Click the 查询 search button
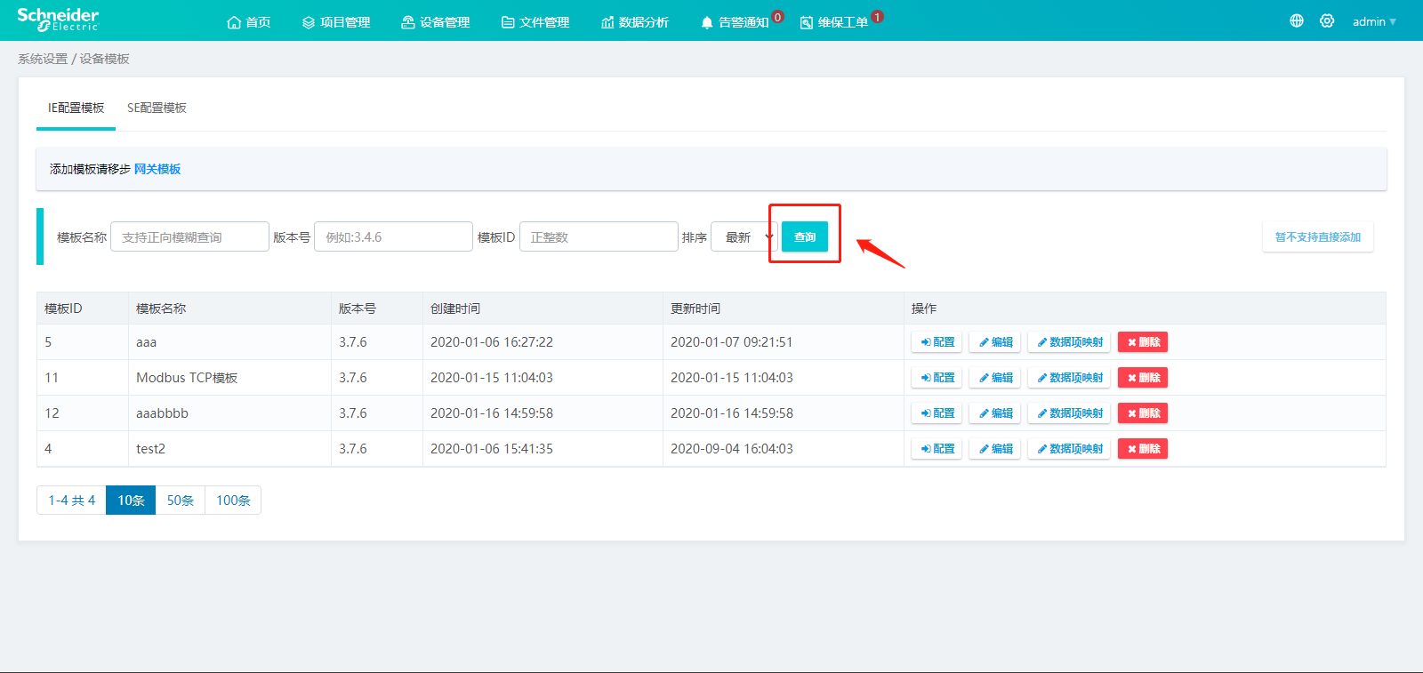The width and height of the screenshot is (1423, 673). click(x=805, y=236)
